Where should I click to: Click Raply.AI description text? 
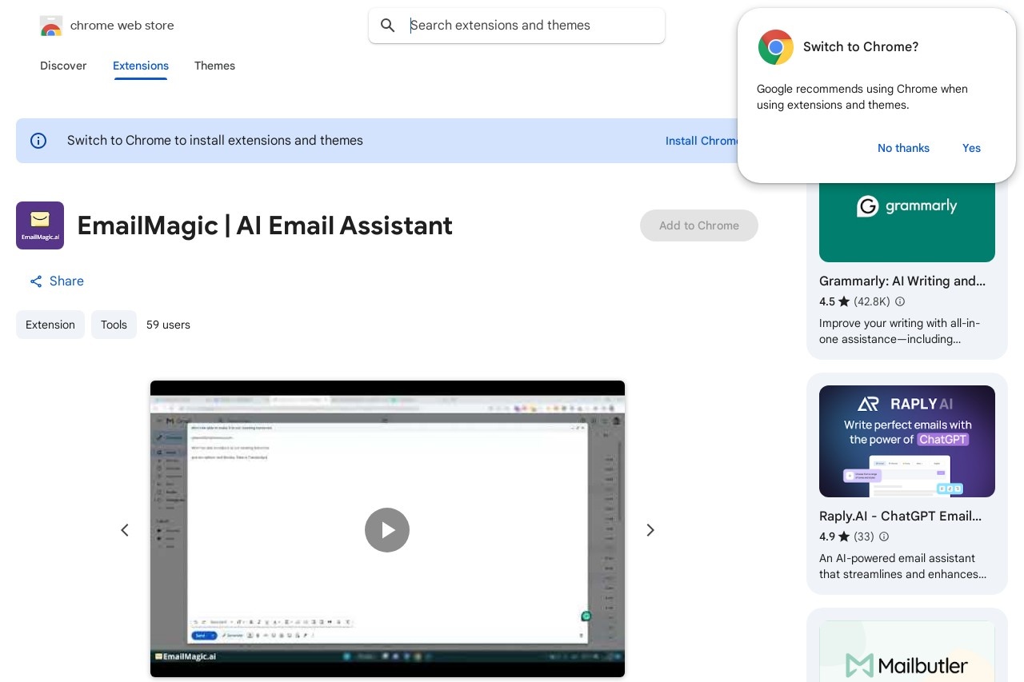(902, 566)
